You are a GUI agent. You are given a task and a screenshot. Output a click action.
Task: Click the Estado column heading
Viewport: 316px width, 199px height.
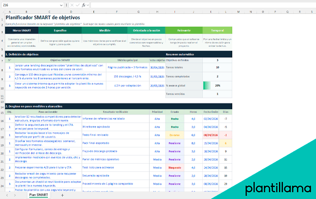175,112
